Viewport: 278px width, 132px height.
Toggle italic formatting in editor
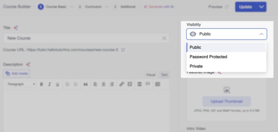(49, 84)
